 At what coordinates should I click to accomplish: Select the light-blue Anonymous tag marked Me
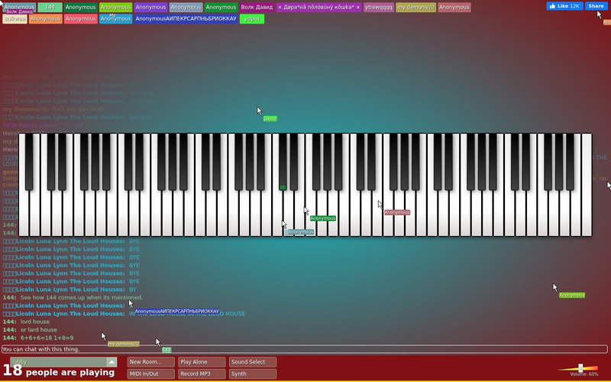pos(116,18)
